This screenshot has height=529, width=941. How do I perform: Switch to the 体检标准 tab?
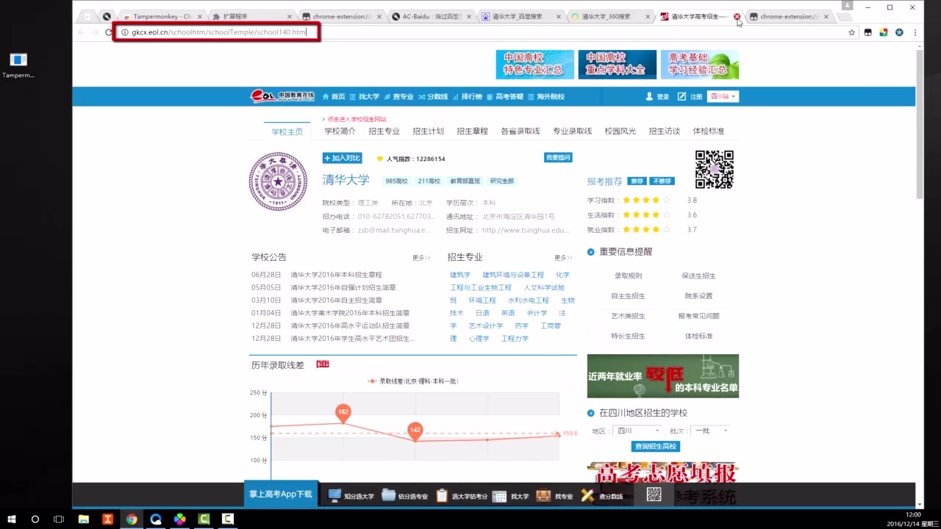(x=708, y=131)
